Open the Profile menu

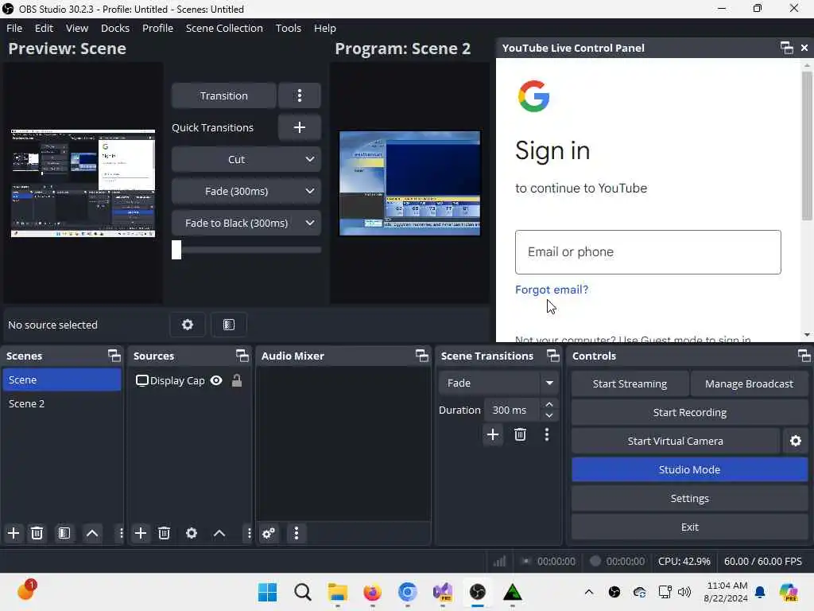click(x=158, y=28)
